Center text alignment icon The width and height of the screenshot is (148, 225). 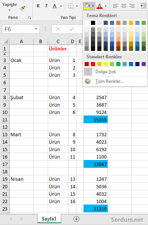pyautogui.click(x=124, y=6)
